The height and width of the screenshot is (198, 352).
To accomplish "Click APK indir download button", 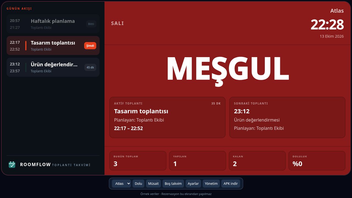I will pyautogui.click(x=231, y=184).
